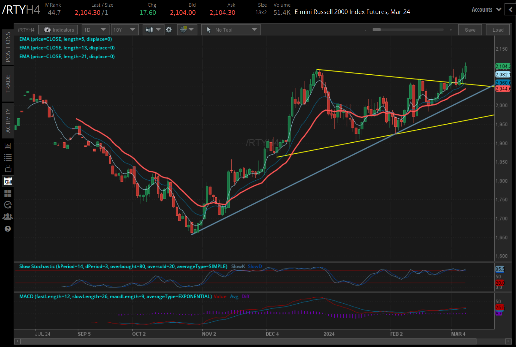Screen dimensions: 516x347
Task: Open the people community sidebar icon
Action: (8, 217)
